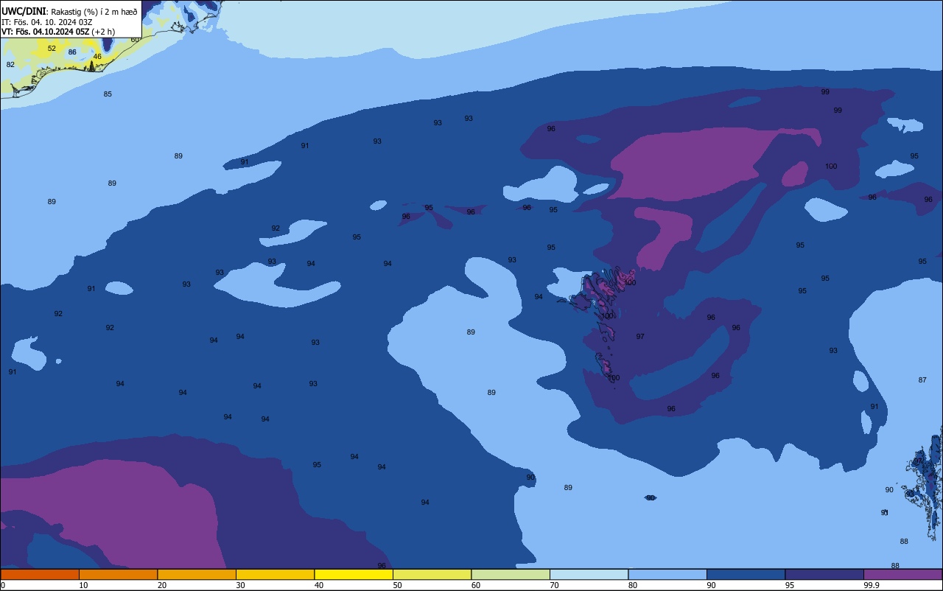
Task: Click the '82' humidity value on the map
Action: [10, 65]
